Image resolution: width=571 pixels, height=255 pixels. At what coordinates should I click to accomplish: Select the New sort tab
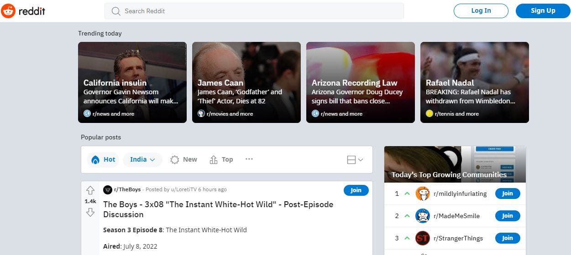[x=183, y=160]
